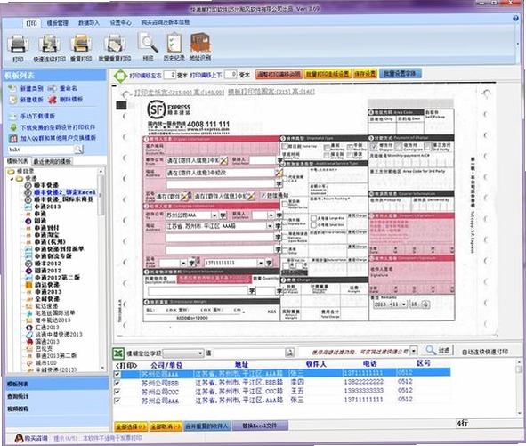Open the 模糊定位字段 dropdown
The image size is (526, 446).
[183, 353]
